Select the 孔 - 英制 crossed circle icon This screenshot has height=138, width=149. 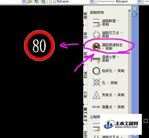point(96,83)
